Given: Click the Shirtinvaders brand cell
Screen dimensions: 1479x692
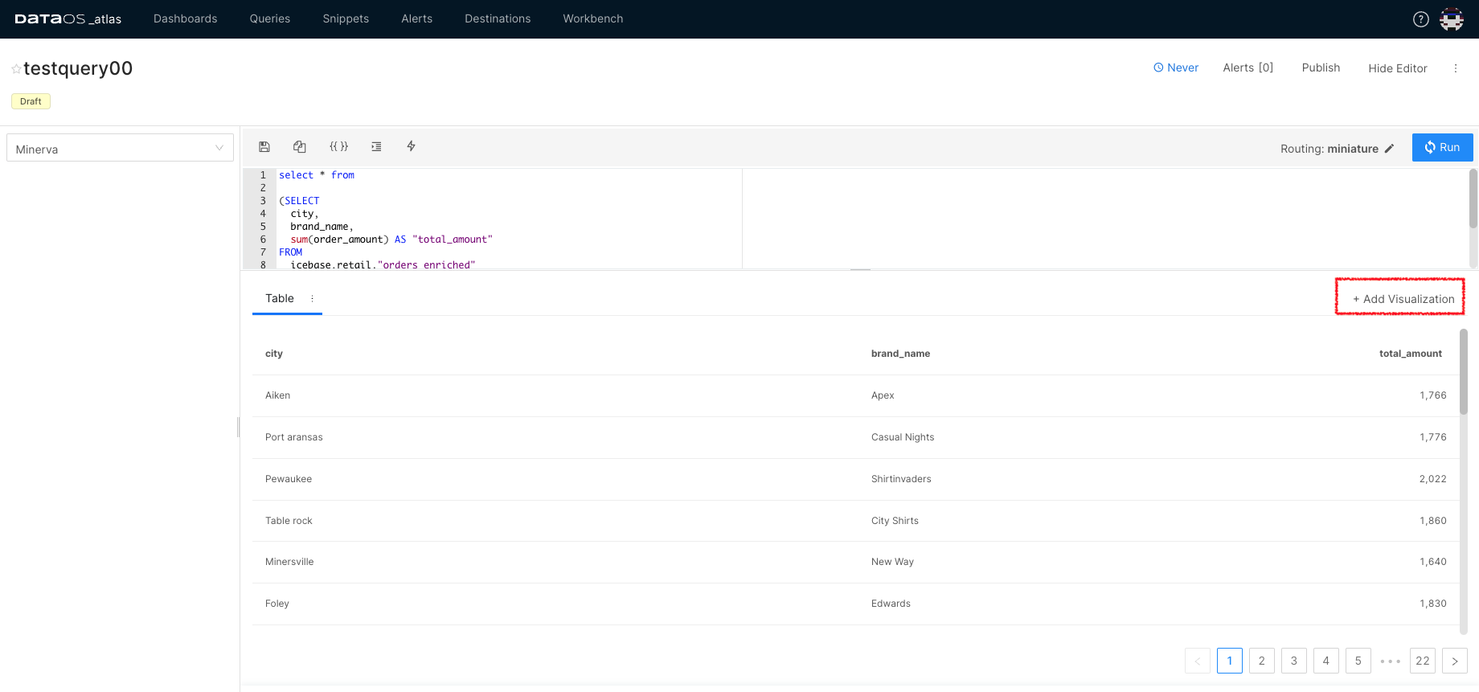Looking at the screenshot, I should [901, 479].
